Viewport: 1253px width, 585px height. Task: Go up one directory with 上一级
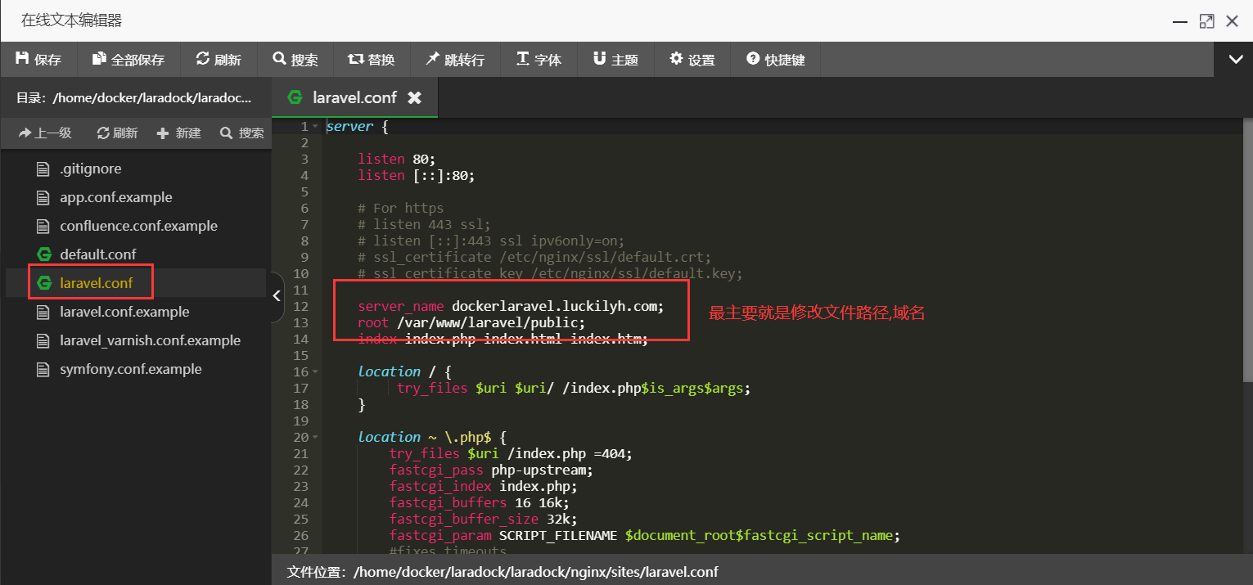[46, 133]
